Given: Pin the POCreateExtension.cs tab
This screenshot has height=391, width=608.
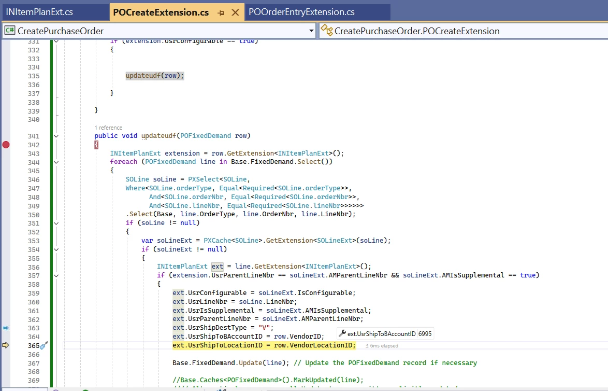Looking at the screenshot, I should click(x=221, y=12).
